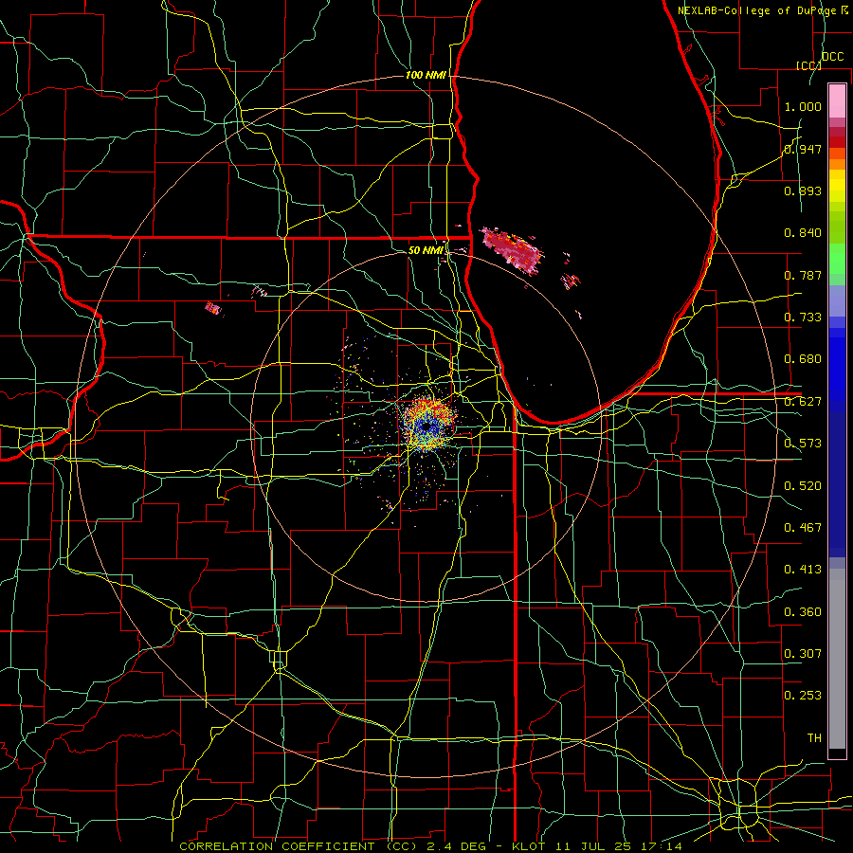Image resolution: width=853 pixels, height=853 pixels.
Task: Select the 0.253 scale value
Action: click(x=803, y=696)
